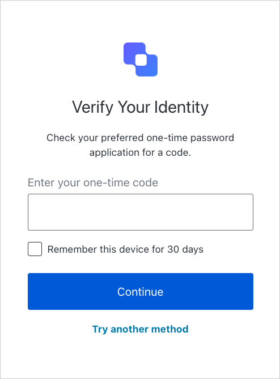The image size is (280, 379).
Task: Click the '30 days' text beside checkbox
Action: [x=185, y=249]
